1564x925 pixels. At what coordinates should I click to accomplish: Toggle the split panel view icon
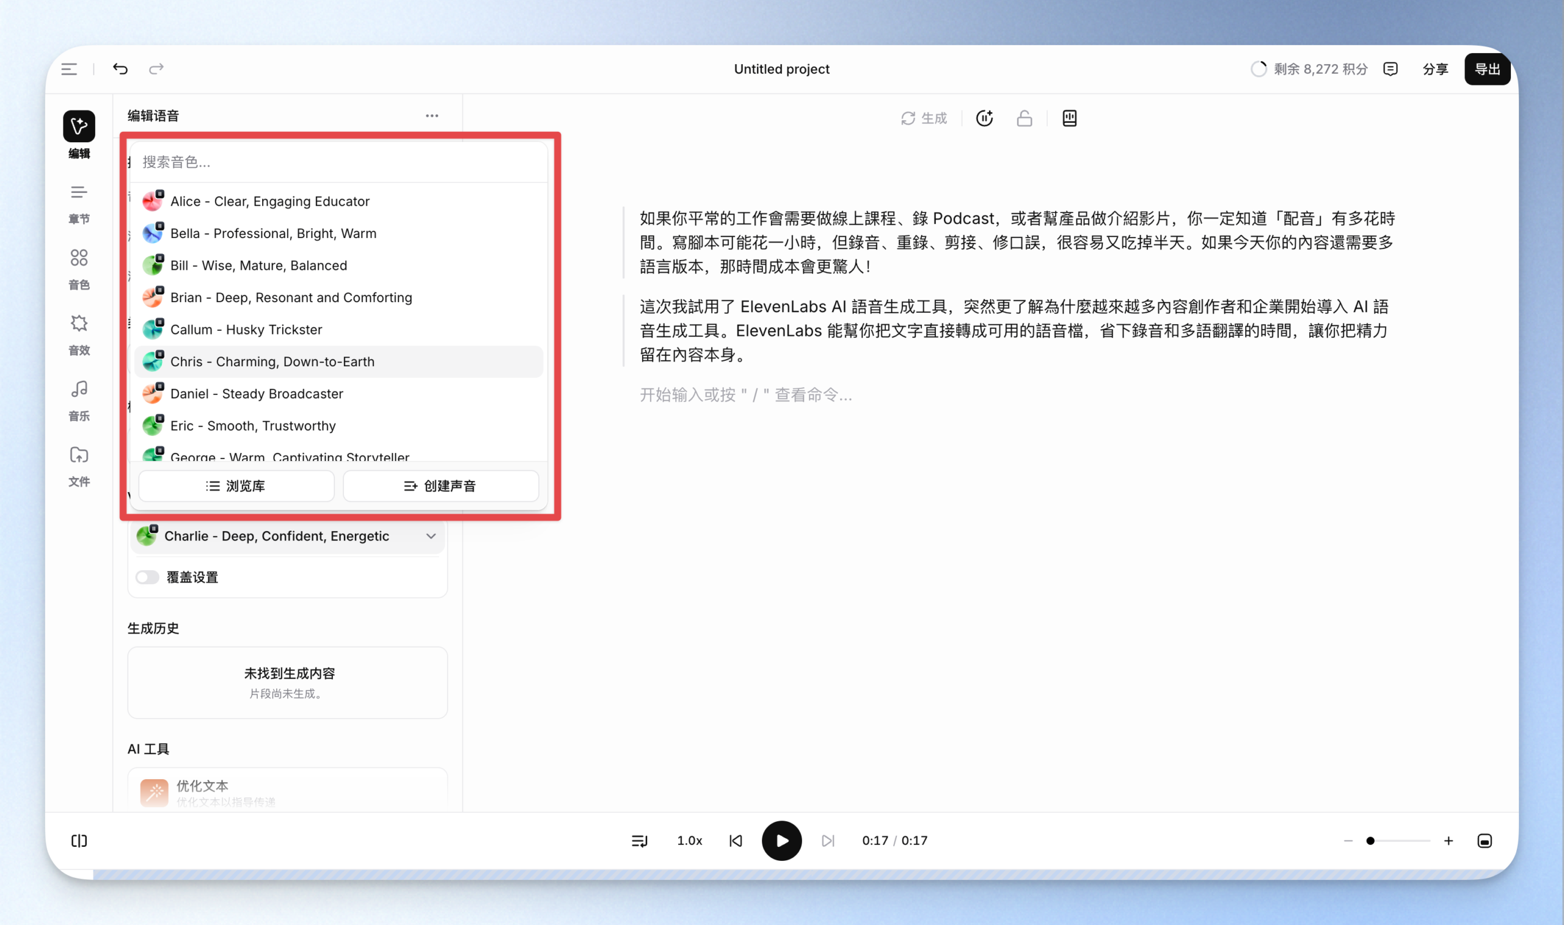(x=79, y=841)
